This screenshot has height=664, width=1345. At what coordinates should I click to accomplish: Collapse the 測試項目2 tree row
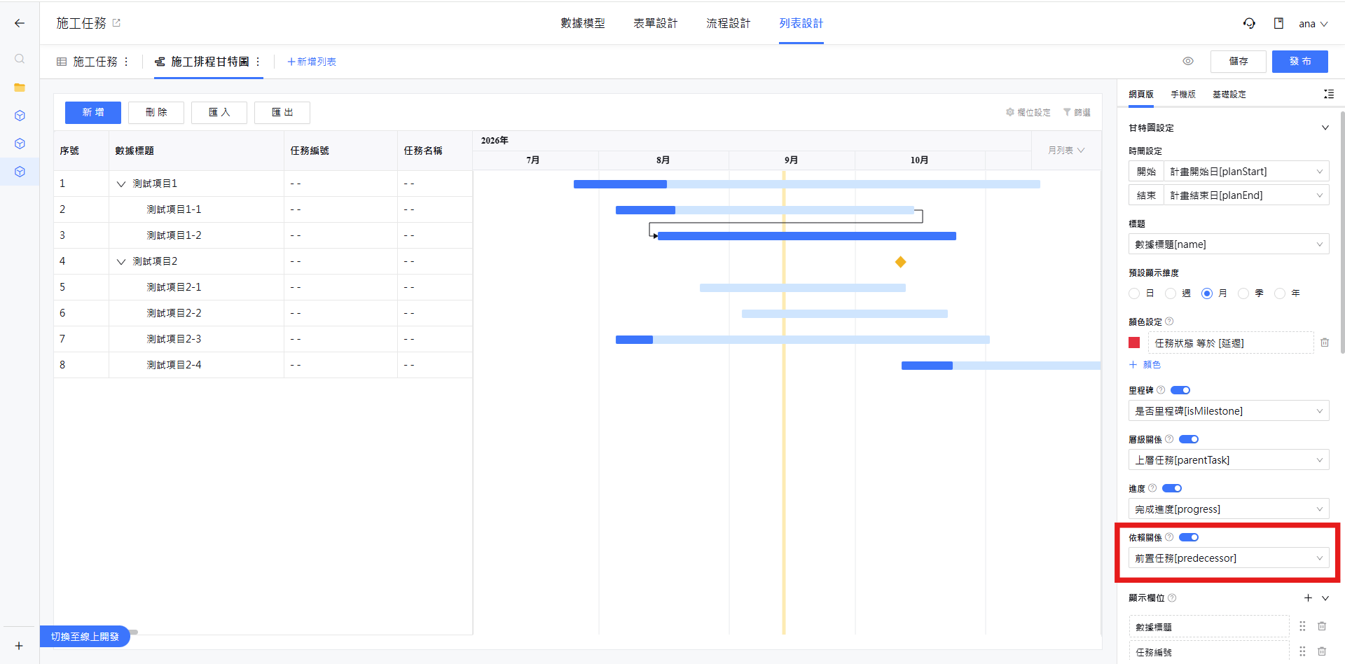pos(121,261)
